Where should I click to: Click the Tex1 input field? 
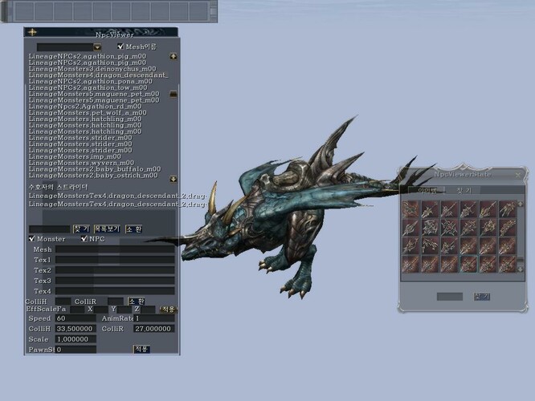pyautogui.click(x=115, y=260)
